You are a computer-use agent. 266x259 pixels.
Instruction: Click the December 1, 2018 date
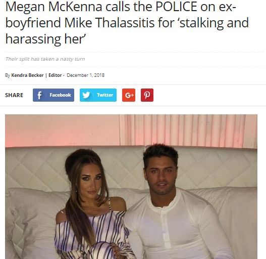click(x=86, y=75)
